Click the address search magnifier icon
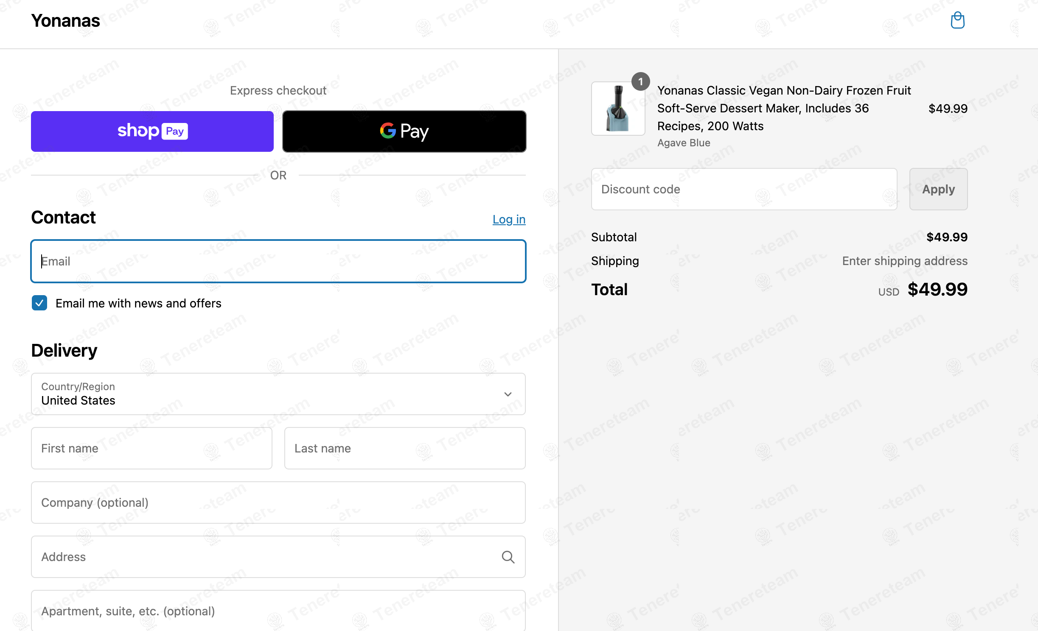The height and width of the screenshot is (631, 1038). [508, 557]
